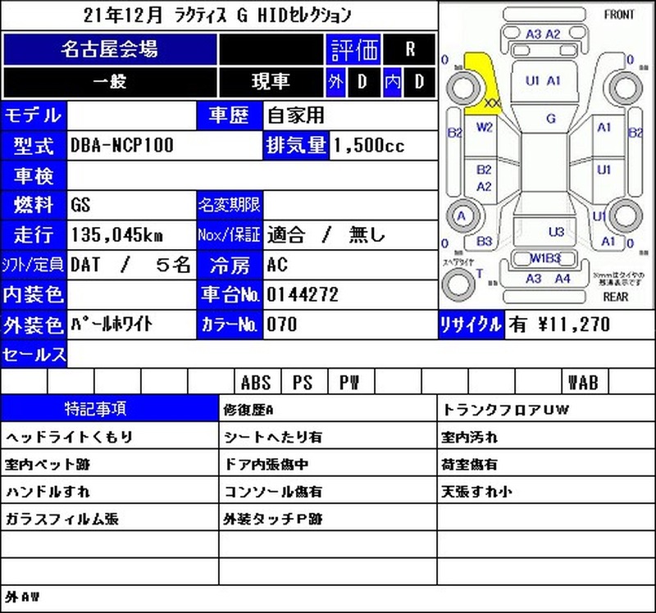Click the A3 A4 rear bumper marks

tap(548, 279)
